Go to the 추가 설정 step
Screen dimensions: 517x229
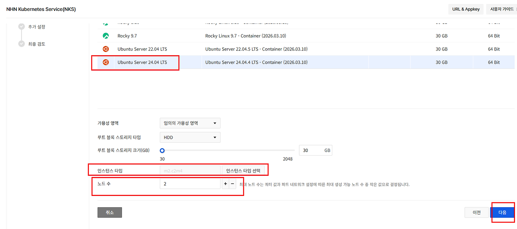(37, 27)
